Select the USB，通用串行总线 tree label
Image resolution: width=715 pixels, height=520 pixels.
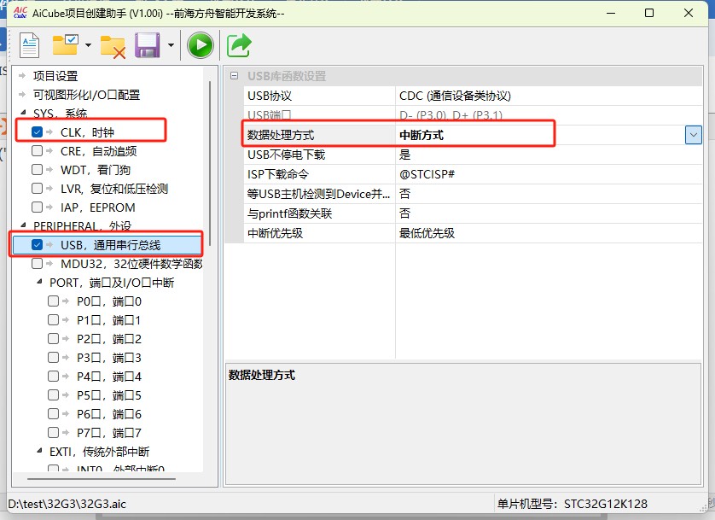pyautogui.click(x=110, y=245)
